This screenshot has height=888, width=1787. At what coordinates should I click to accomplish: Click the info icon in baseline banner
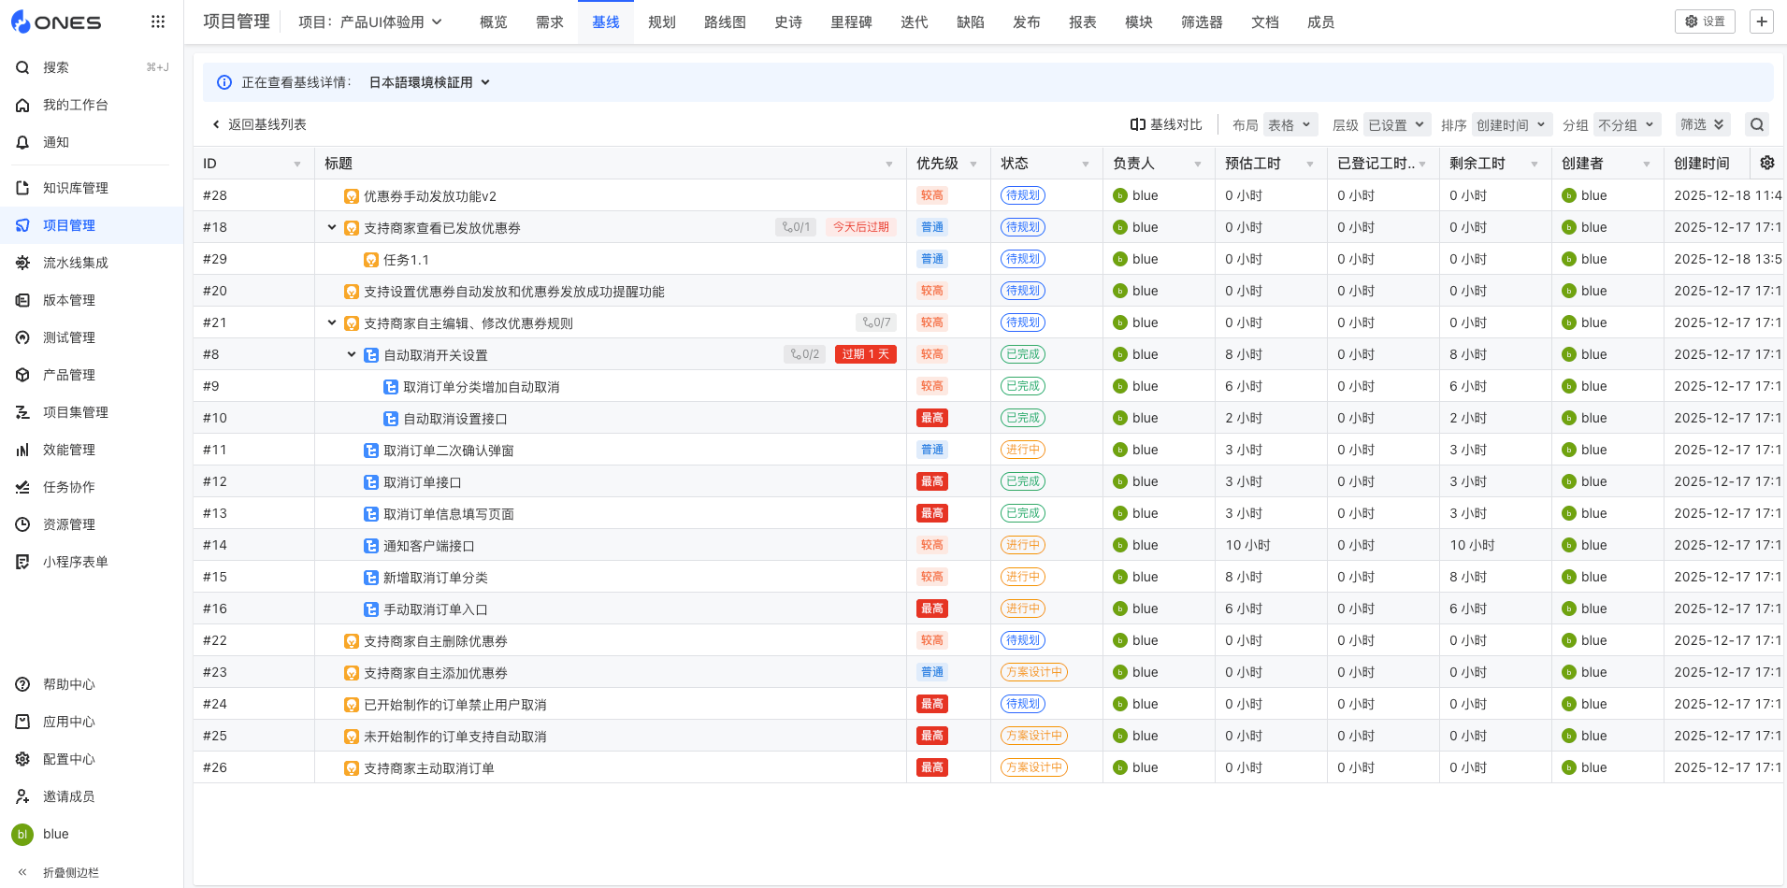[224, 82]
